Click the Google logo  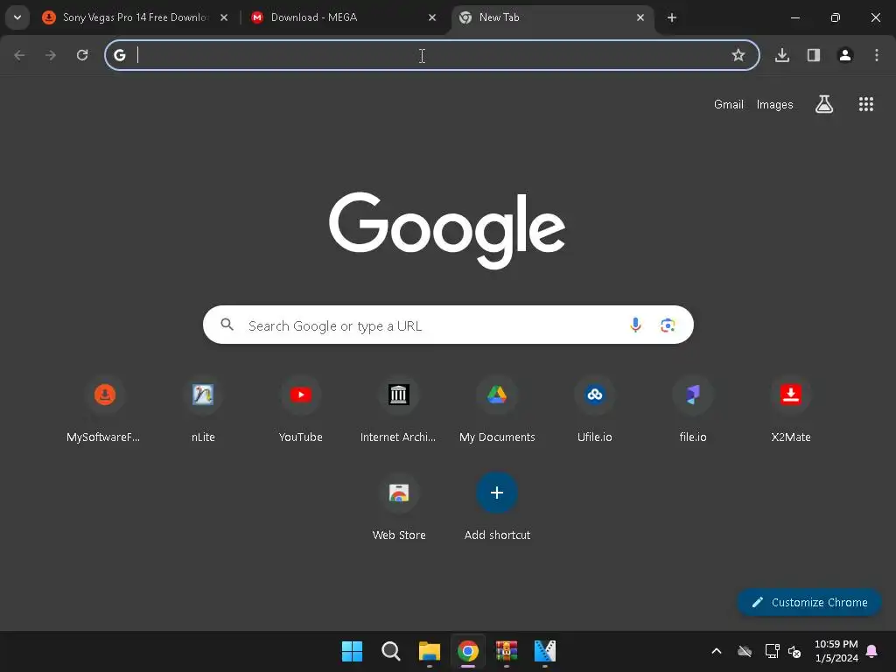(447, 230)
